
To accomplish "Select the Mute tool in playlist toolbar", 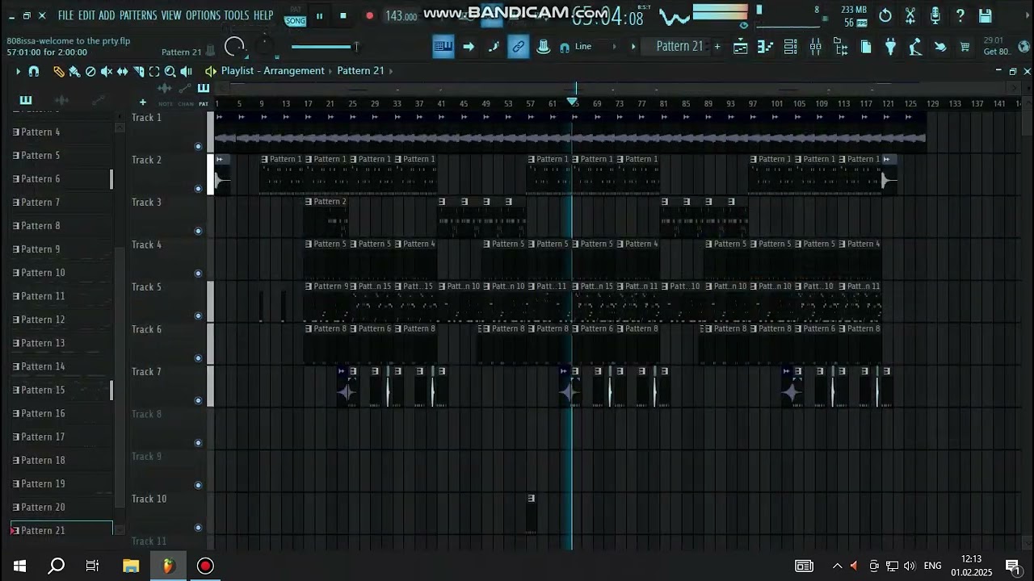I will click(107, 72).
